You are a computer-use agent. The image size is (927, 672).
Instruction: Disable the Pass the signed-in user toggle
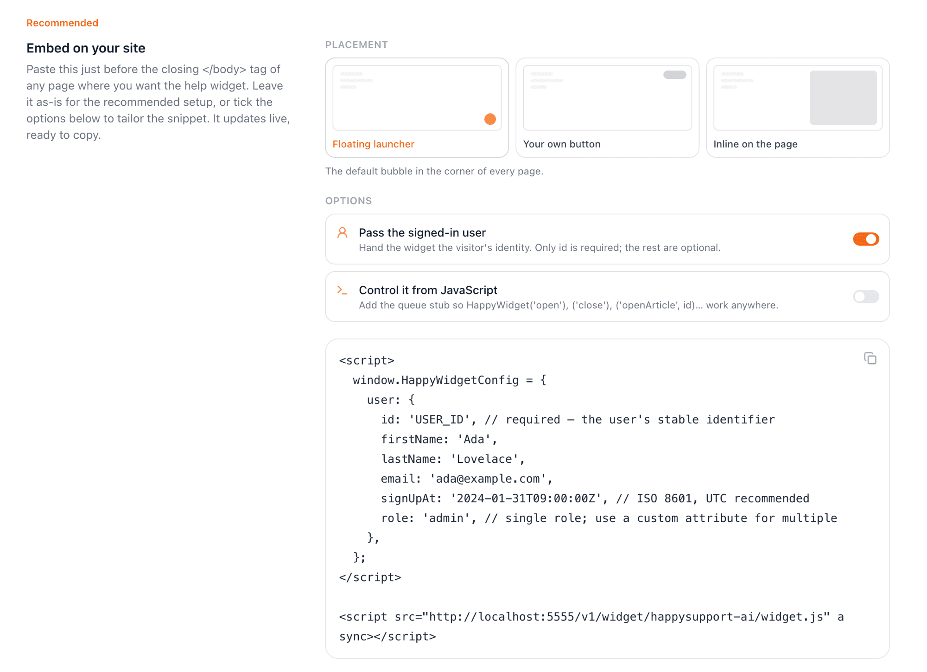866,239
